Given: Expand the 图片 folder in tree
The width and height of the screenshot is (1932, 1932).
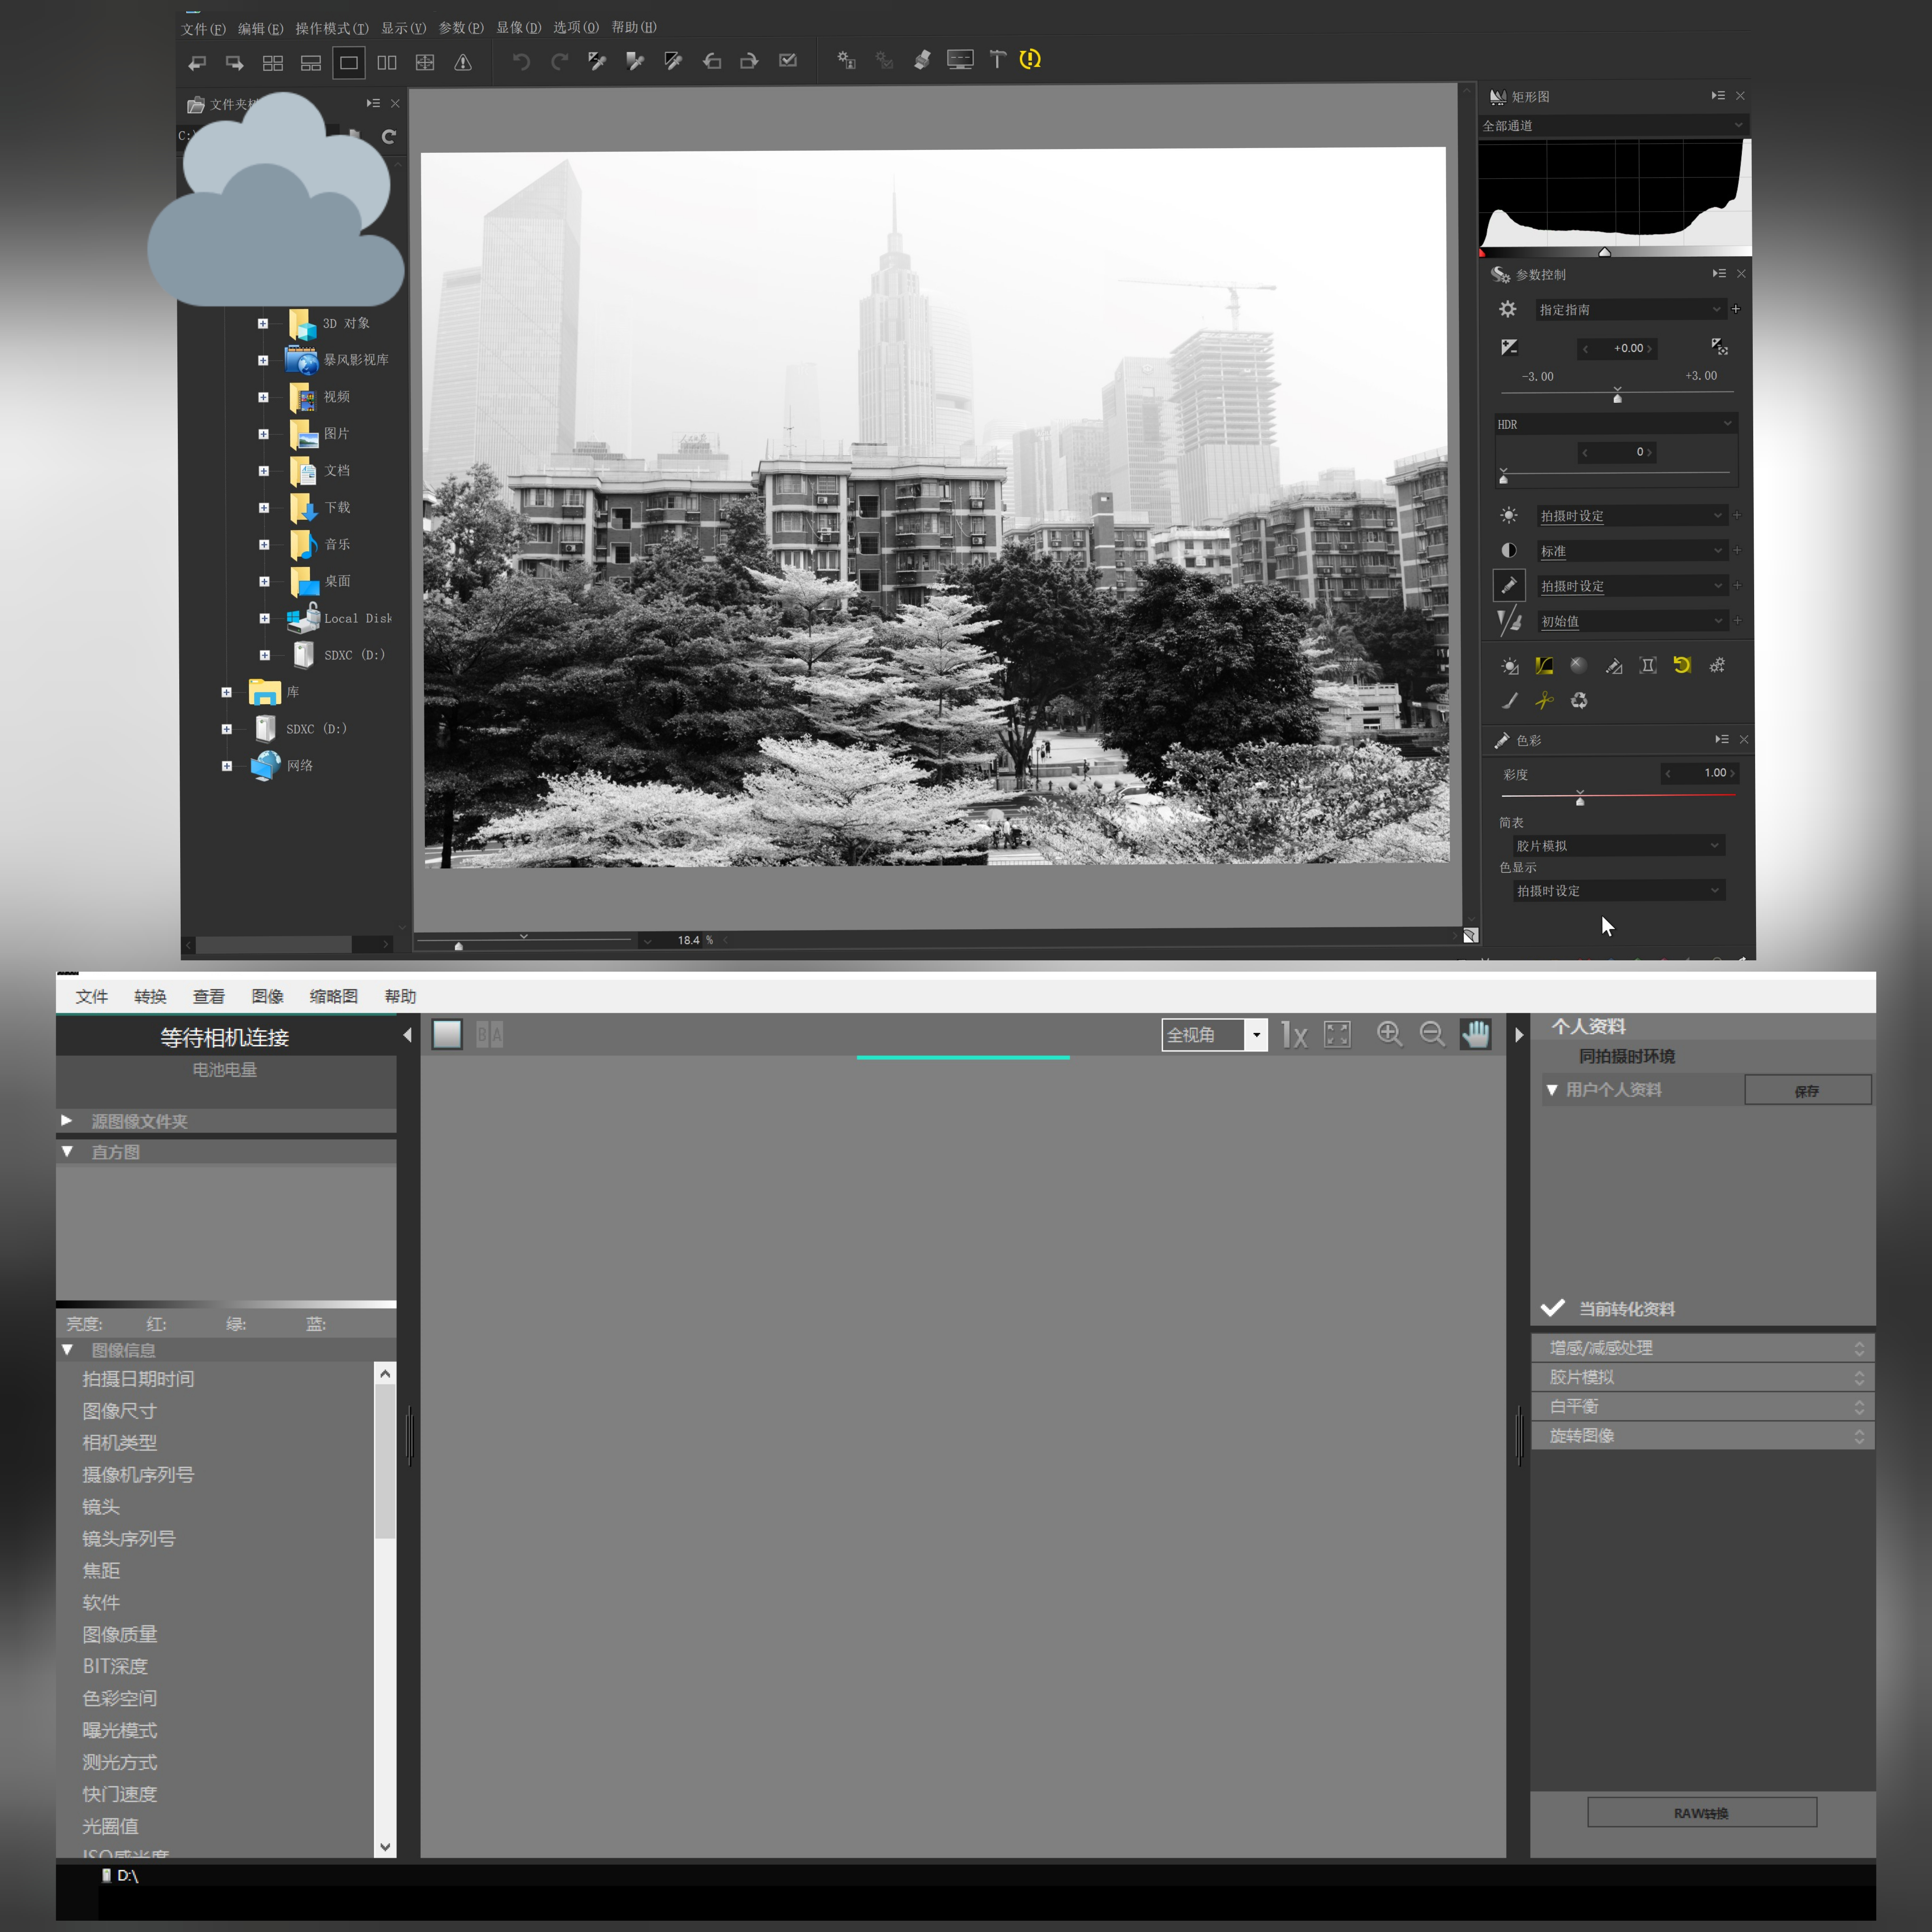Looking at the screenshot, I should (x=263, y=434).
